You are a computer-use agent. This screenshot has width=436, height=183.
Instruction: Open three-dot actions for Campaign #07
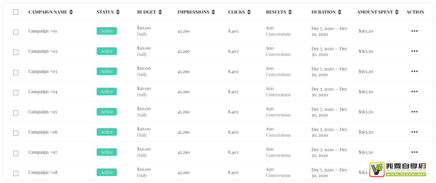[x=414, y=152]
